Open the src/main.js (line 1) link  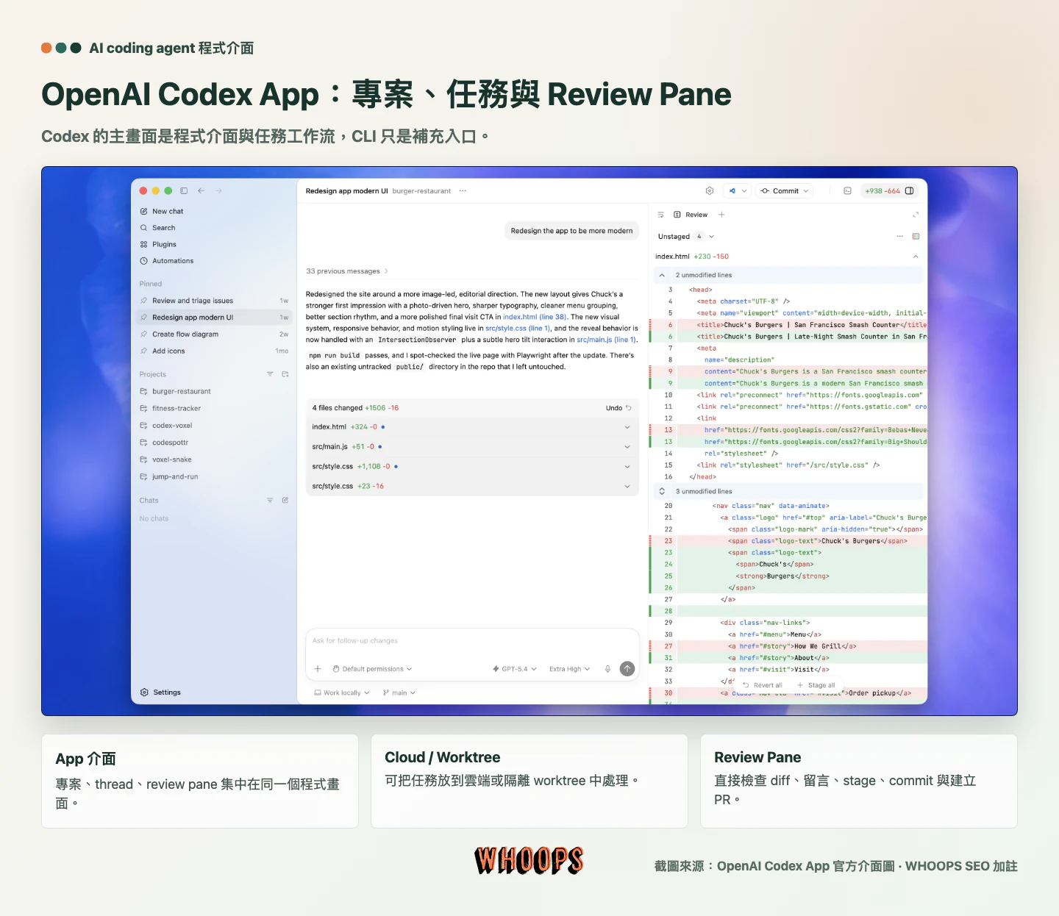(606, 340)
